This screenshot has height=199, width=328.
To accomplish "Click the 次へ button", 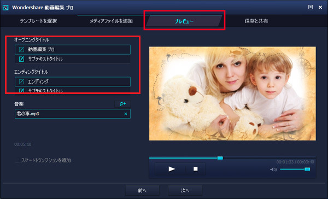I will [185, 190].
